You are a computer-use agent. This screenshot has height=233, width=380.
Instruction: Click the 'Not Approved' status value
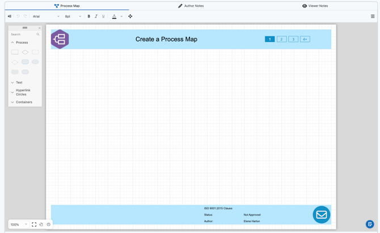(252, 215)
